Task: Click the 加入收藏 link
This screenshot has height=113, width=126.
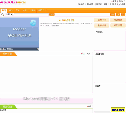Action: click(122, 4)
